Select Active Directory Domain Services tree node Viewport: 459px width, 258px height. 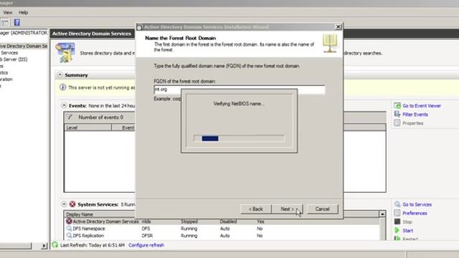click(x=24, y=46)
